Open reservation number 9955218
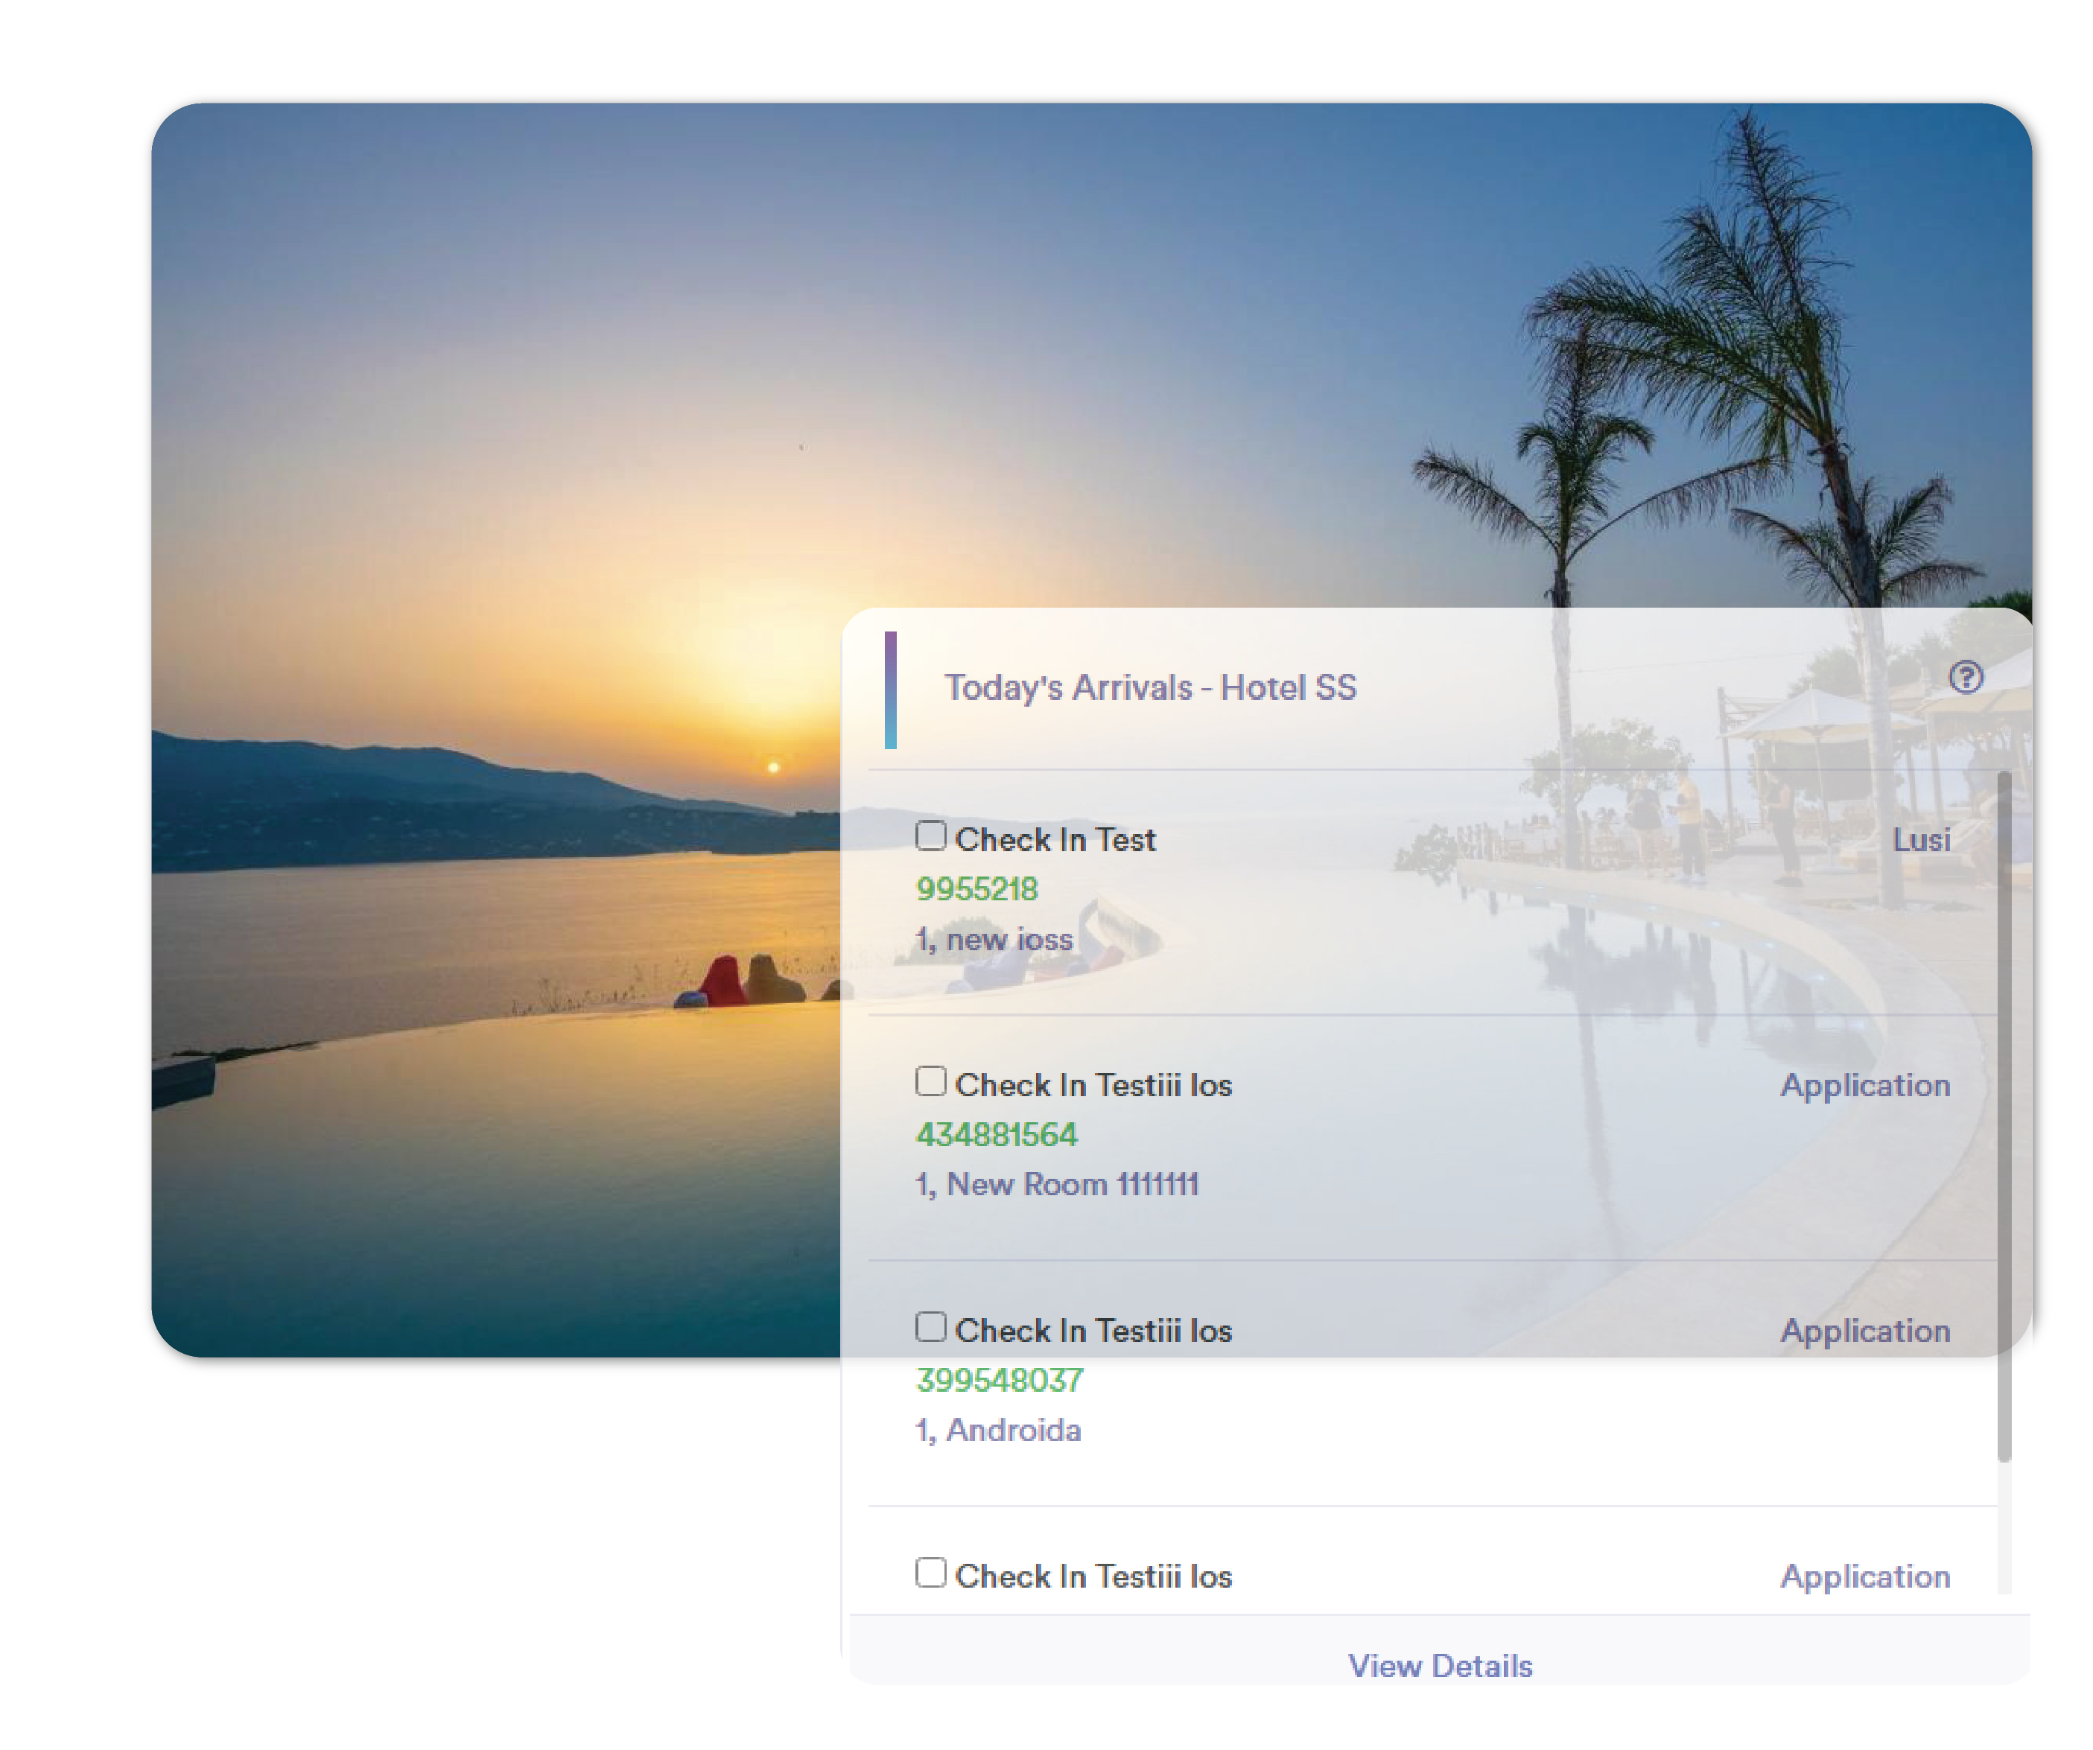The height and width of the screenshot is (1750, 2093). coord(976,889)
